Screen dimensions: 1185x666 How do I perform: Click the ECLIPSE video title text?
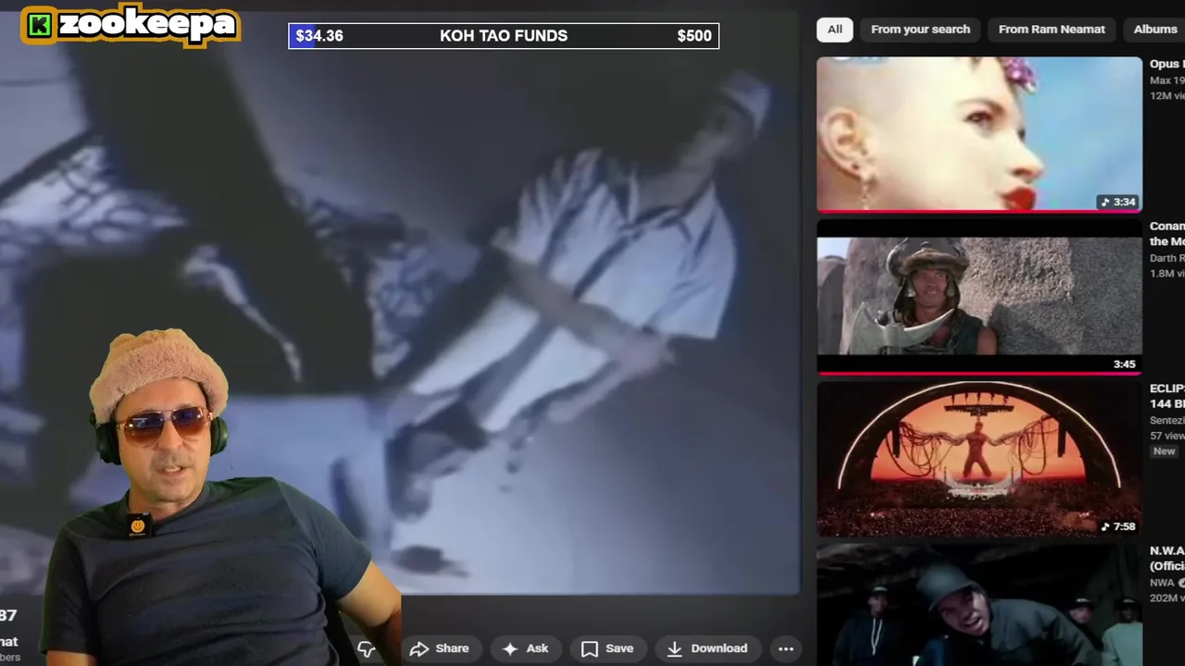pos(1166,396)
